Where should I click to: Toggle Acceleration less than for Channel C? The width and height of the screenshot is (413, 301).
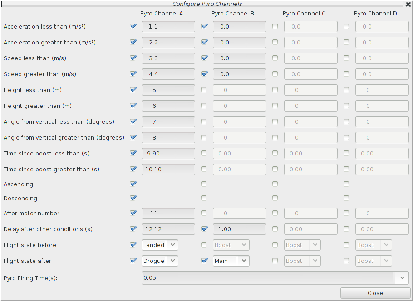coord(275,26)
